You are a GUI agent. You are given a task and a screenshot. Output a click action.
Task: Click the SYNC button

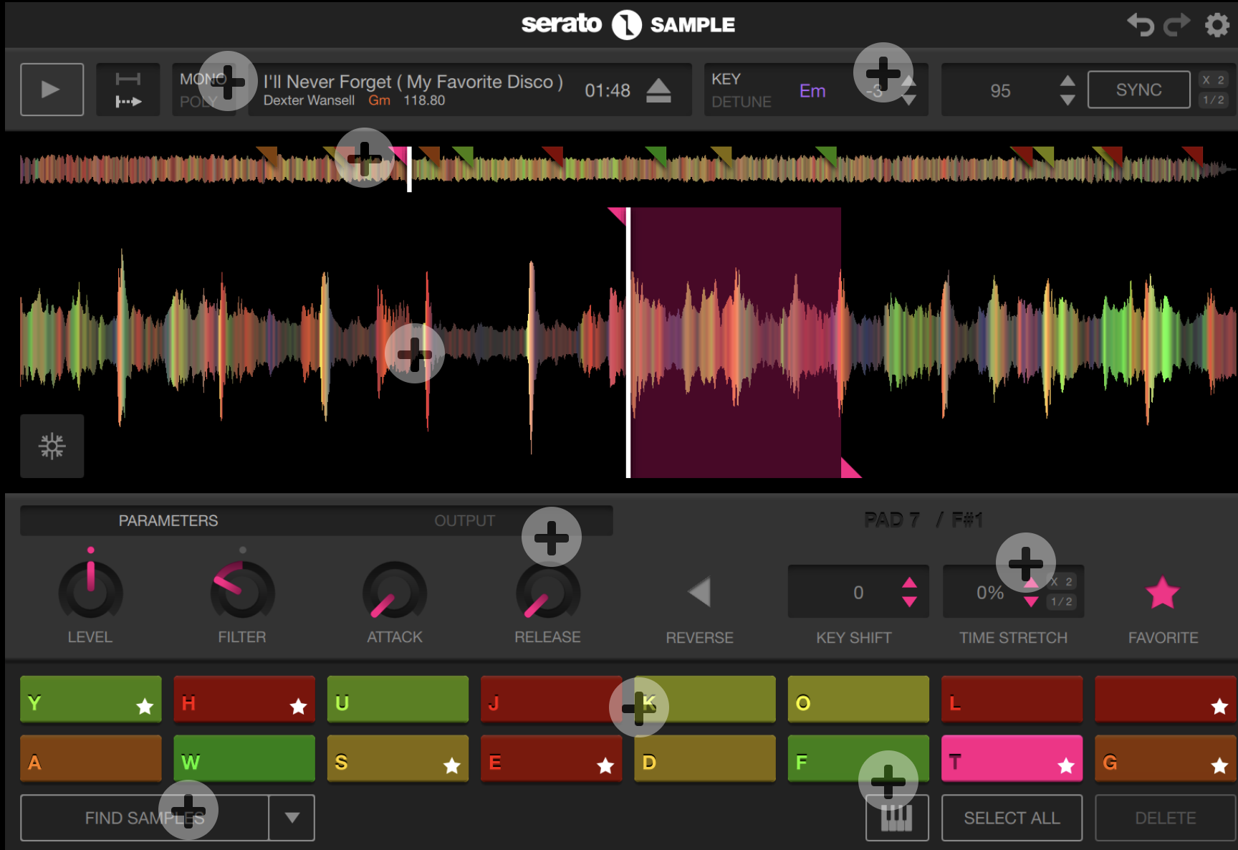click(1138, 90)
